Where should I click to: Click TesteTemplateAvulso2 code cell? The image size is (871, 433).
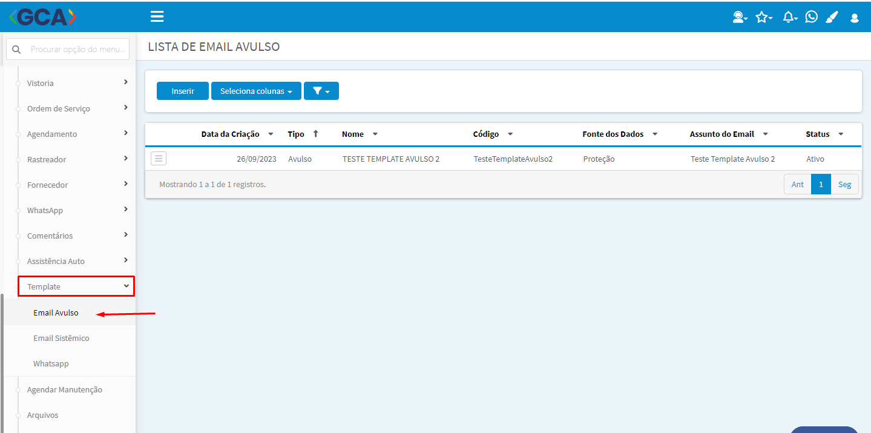click(x=513, y=159)
